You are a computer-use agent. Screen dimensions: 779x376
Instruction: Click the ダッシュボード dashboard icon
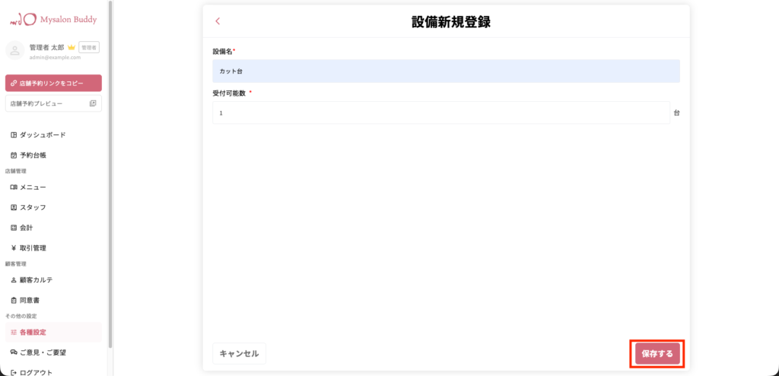pyautogui.click(x=14, y=135)
